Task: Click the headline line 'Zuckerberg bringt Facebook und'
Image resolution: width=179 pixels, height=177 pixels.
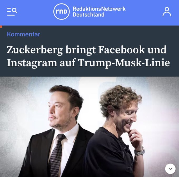Action: 87,50
